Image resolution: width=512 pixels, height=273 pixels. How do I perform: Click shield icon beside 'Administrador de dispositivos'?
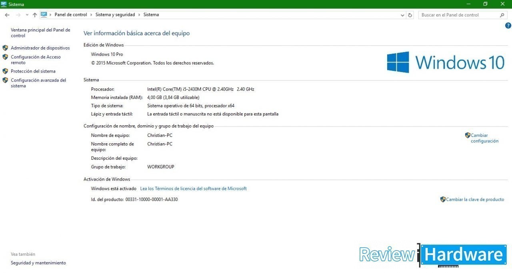[x=5, y=48]
